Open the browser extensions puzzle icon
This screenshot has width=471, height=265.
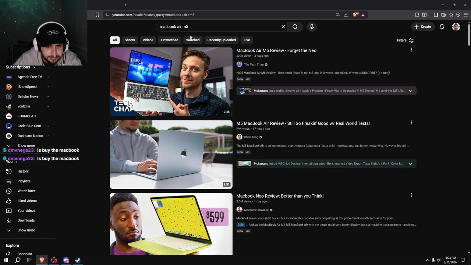[x=417, y=15]
